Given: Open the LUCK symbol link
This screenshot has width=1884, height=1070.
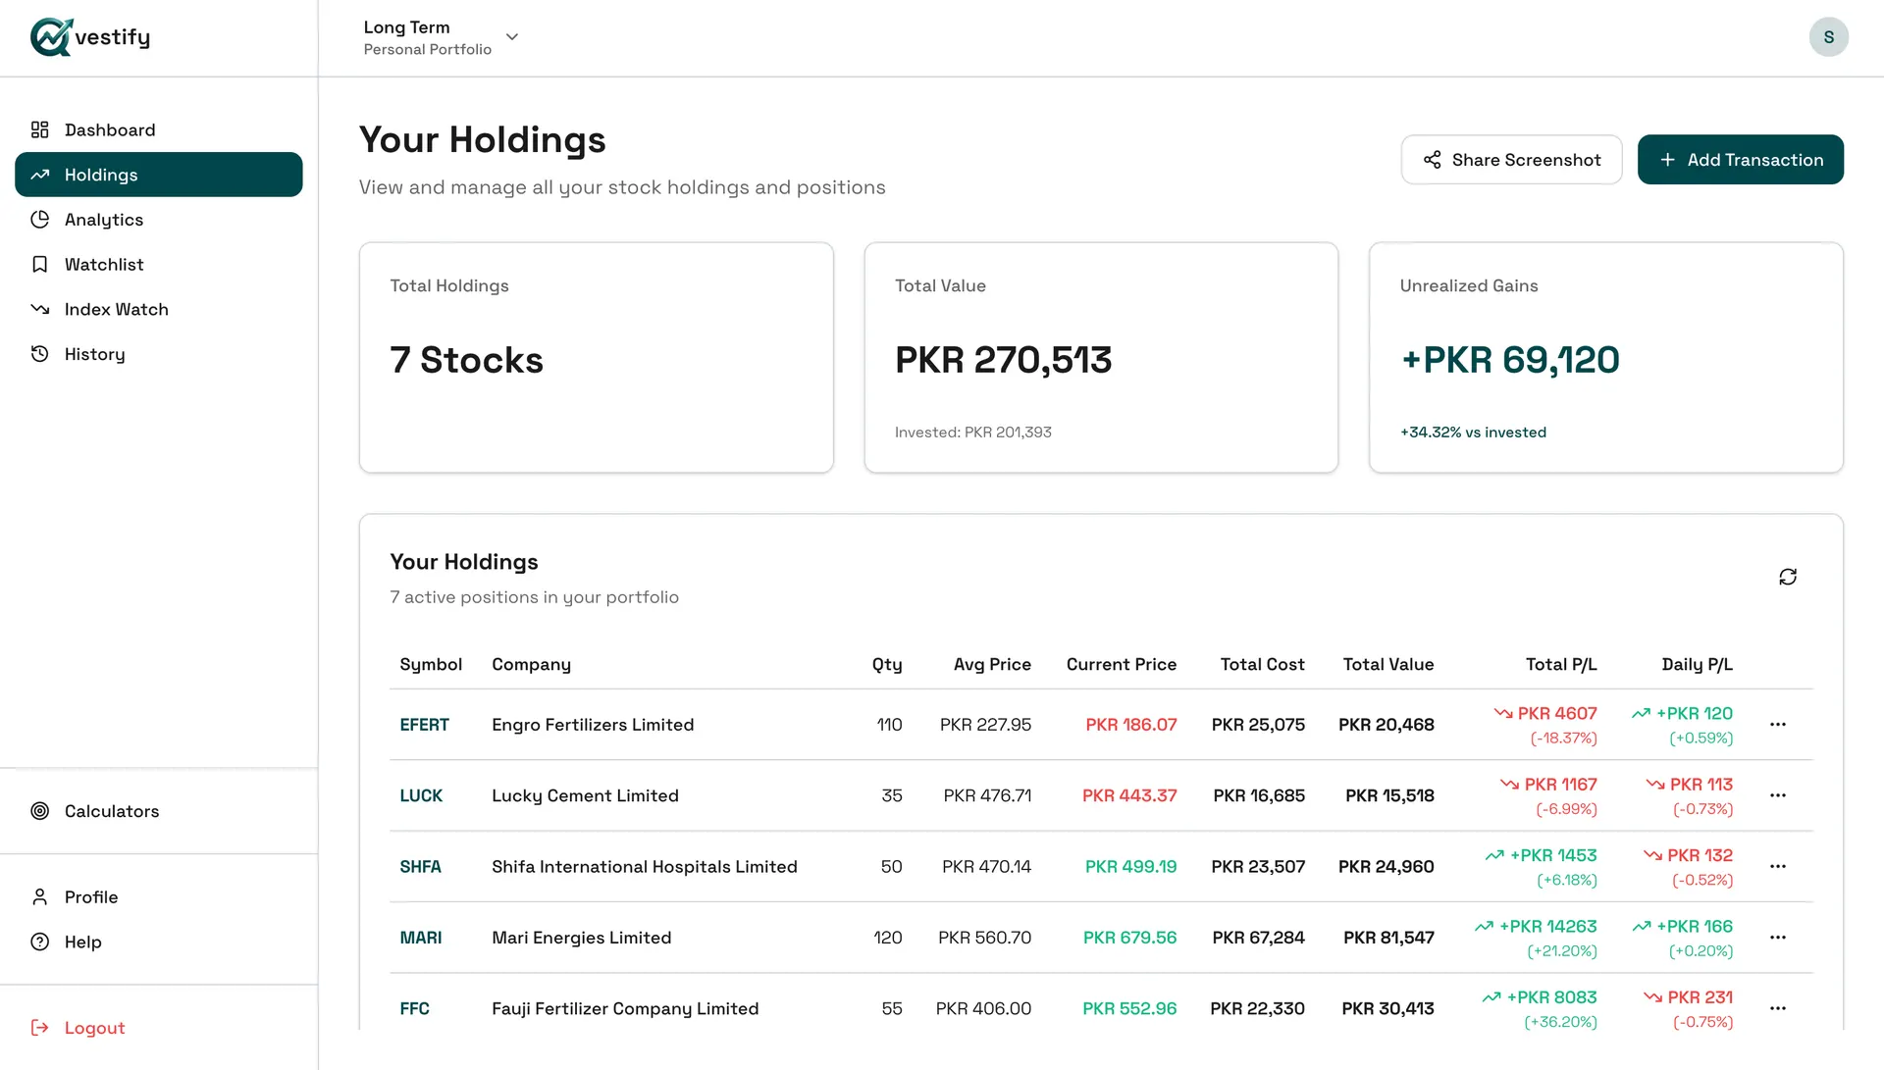Looking at the screenshot, I should [x=421, y=795].
